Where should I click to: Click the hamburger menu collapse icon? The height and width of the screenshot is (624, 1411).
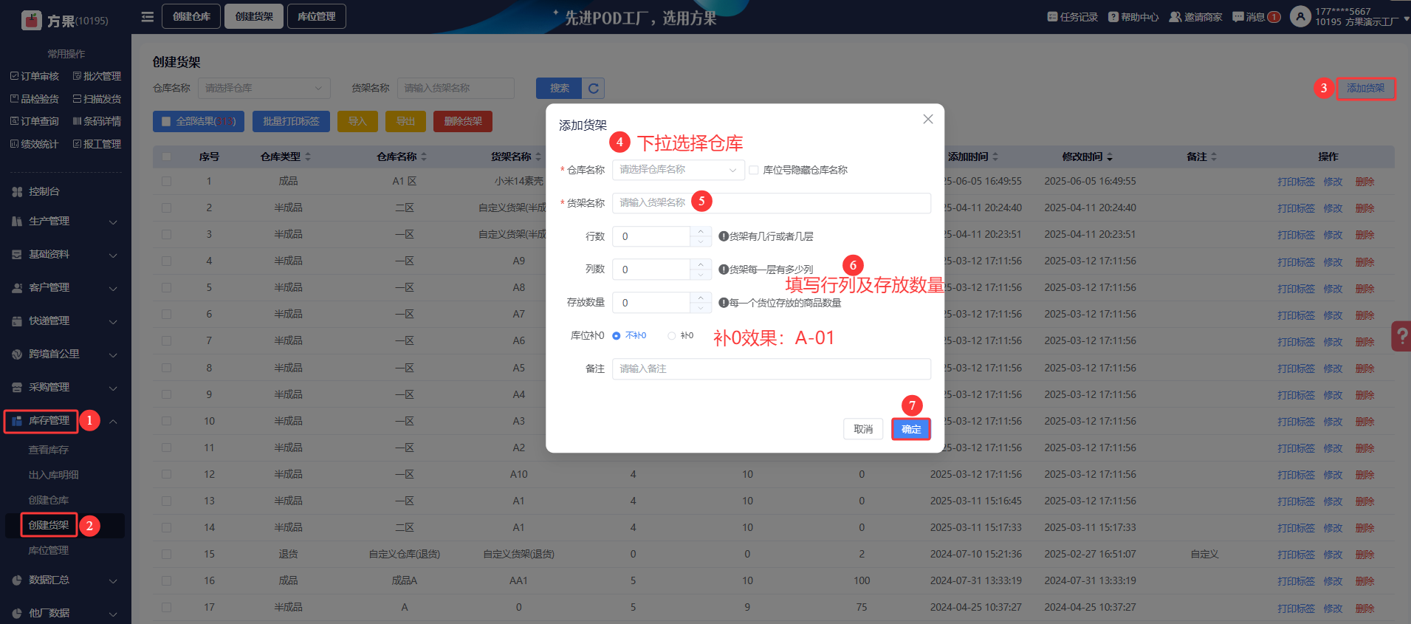(x=148, y=16)
